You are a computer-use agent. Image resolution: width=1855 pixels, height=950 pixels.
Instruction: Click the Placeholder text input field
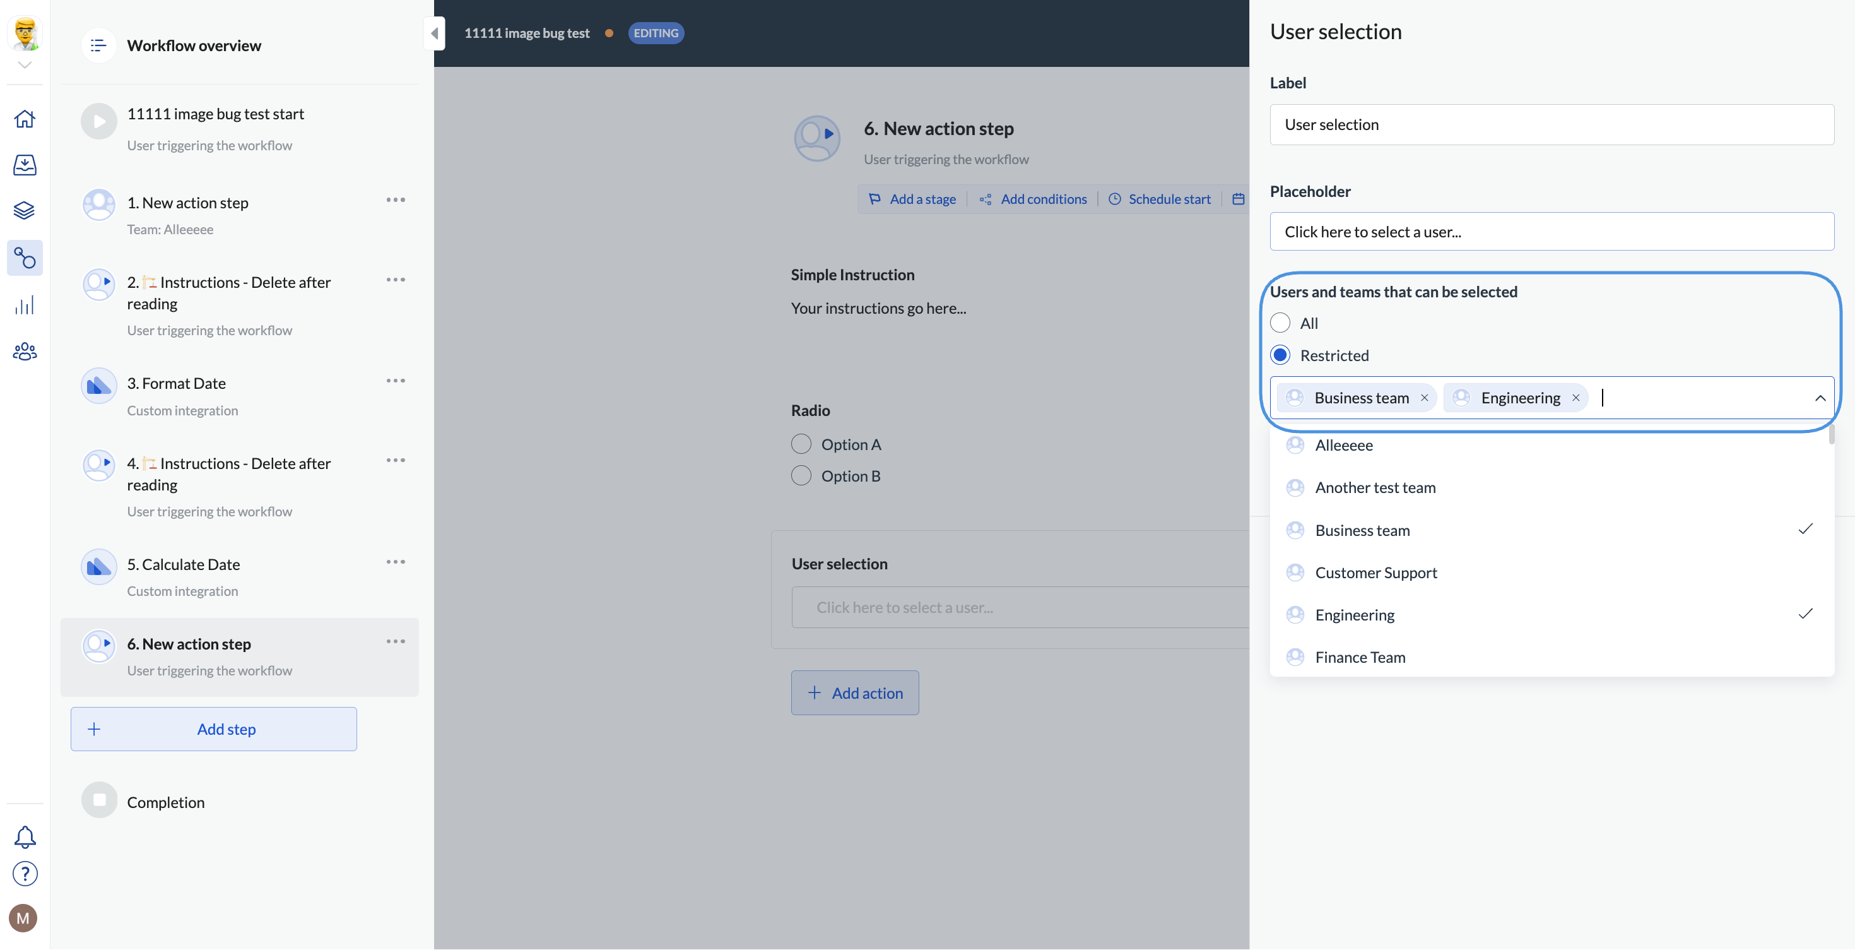click(x=1551, y=232)
